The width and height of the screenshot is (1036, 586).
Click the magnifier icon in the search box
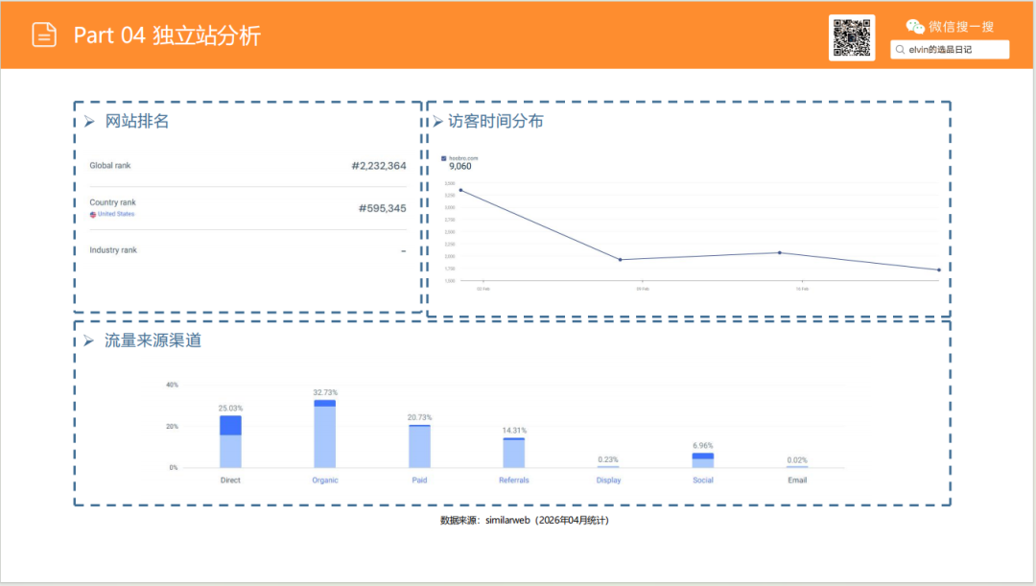pos(900,49)
